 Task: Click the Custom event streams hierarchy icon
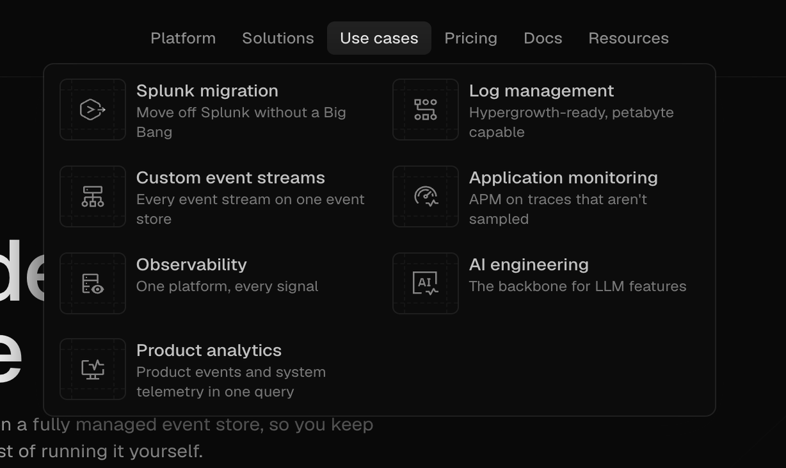[x=93, y=196]
